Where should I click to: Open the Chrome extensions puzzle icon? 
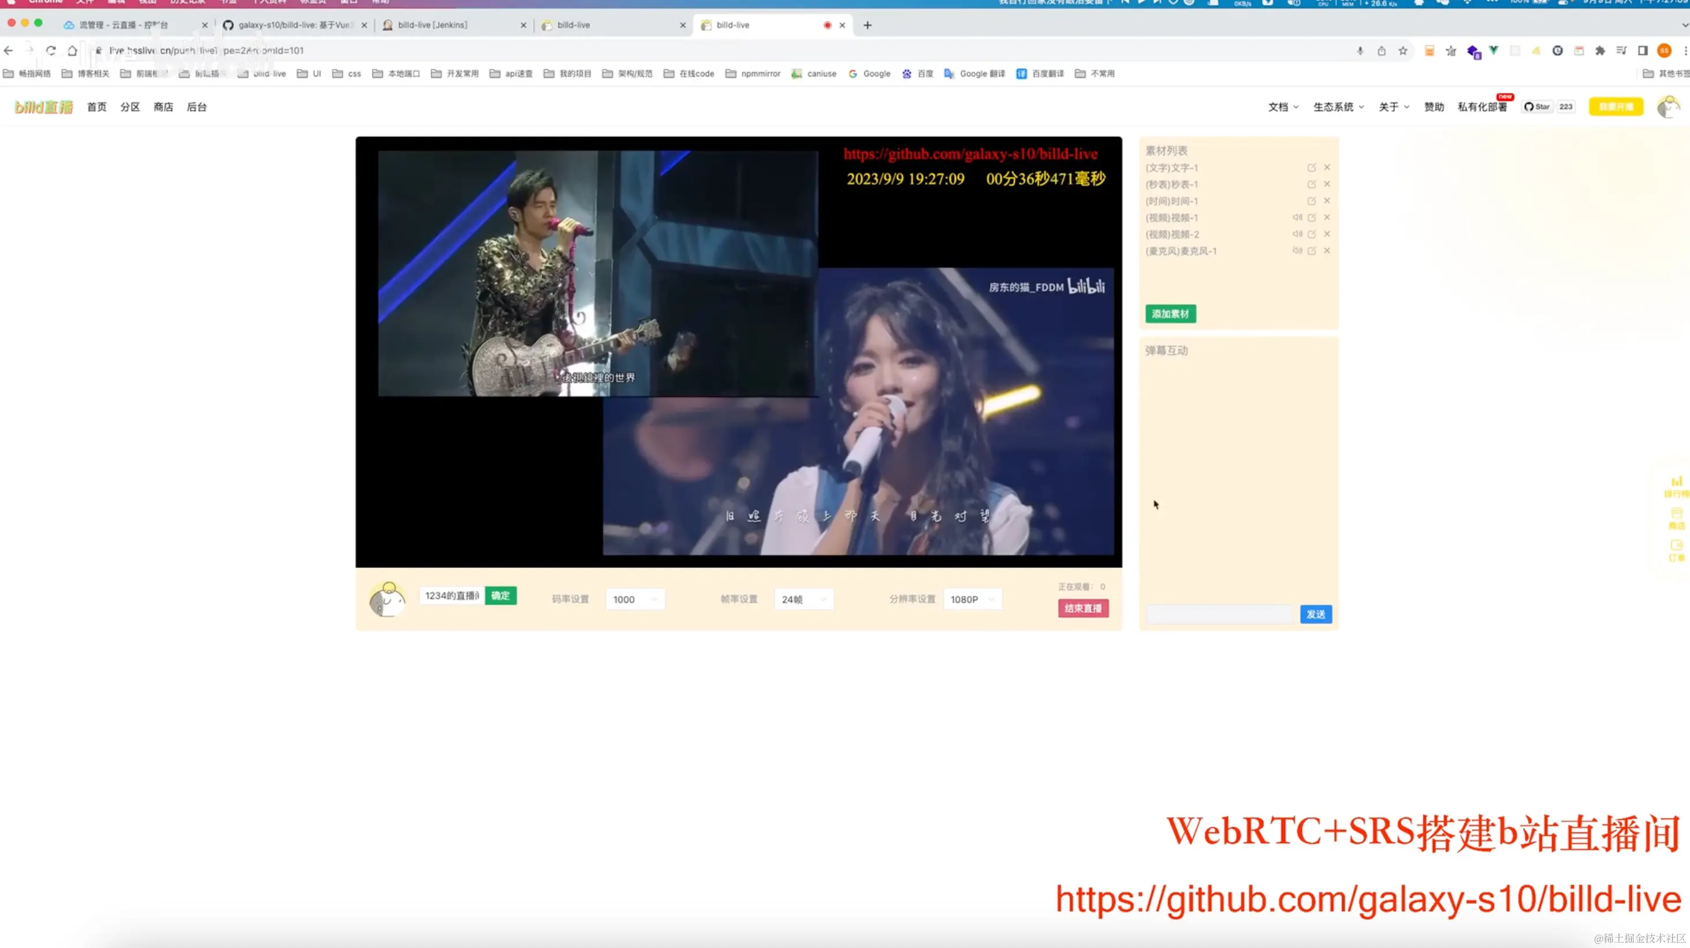pyautogui.click(x=1600, y=50)
